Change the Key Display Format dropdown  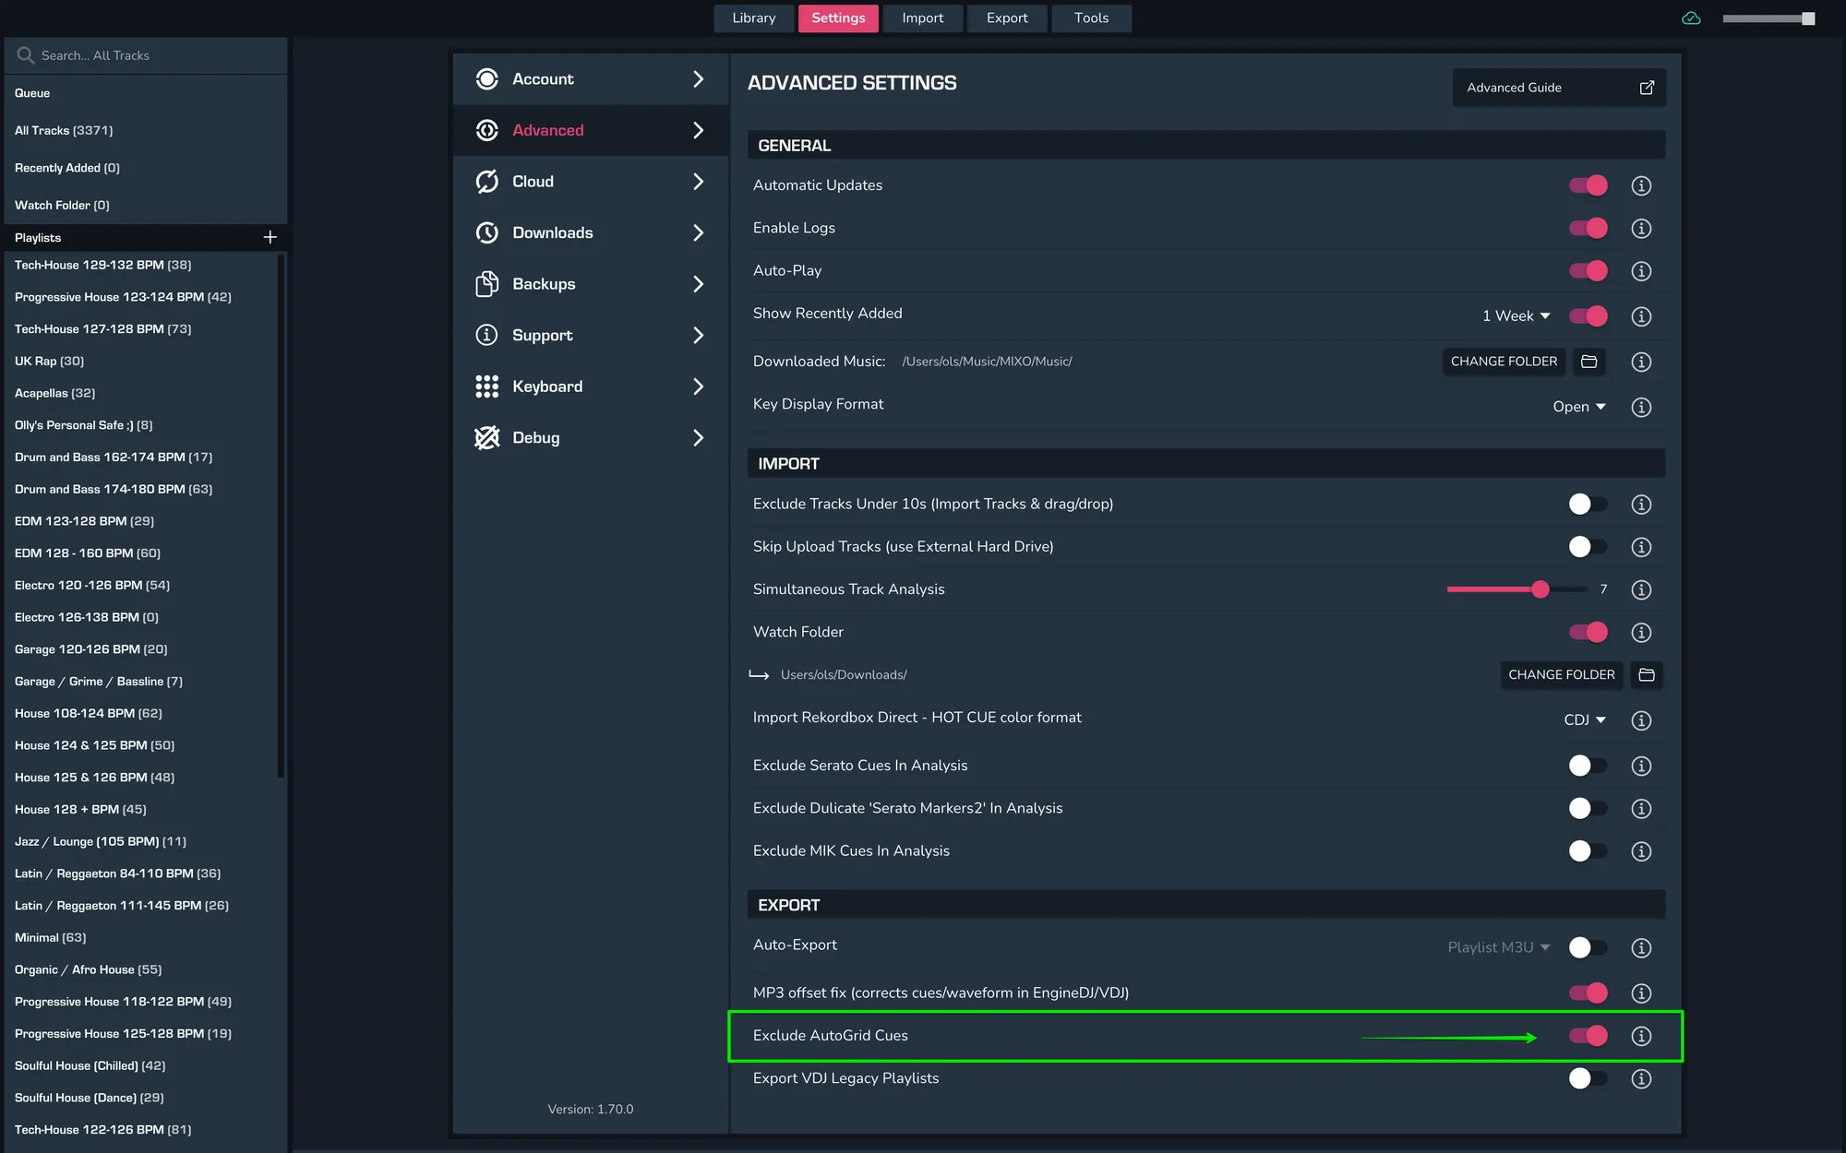pos(1579,406)
